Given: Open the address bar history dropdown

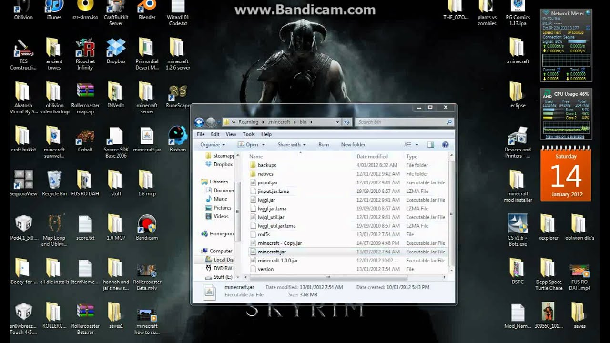Looking at the screenshot, I should tap(337, 122).
